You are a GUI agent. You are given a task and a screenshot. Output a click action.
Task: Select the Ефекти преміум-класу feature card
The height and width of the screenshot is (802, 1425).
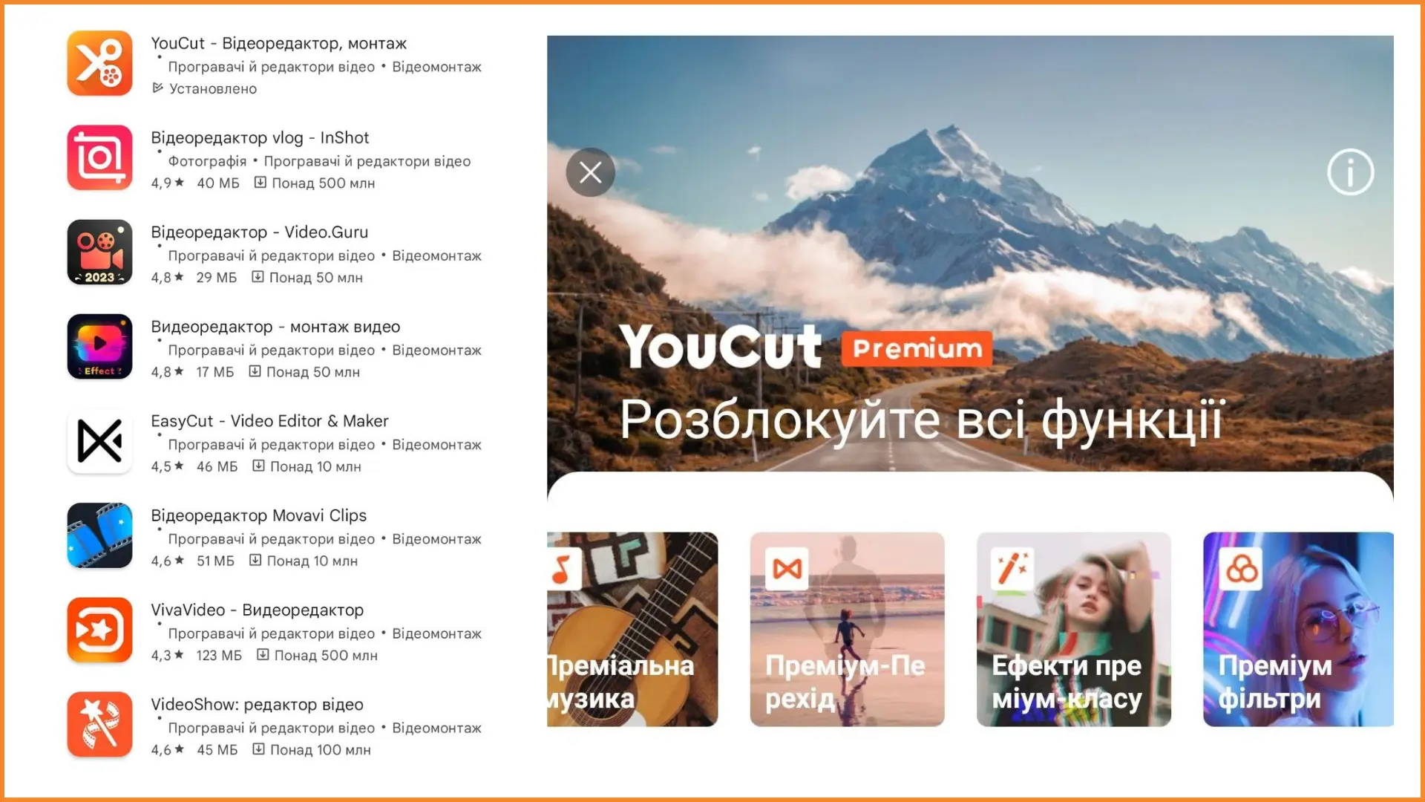pos(1074,629)
